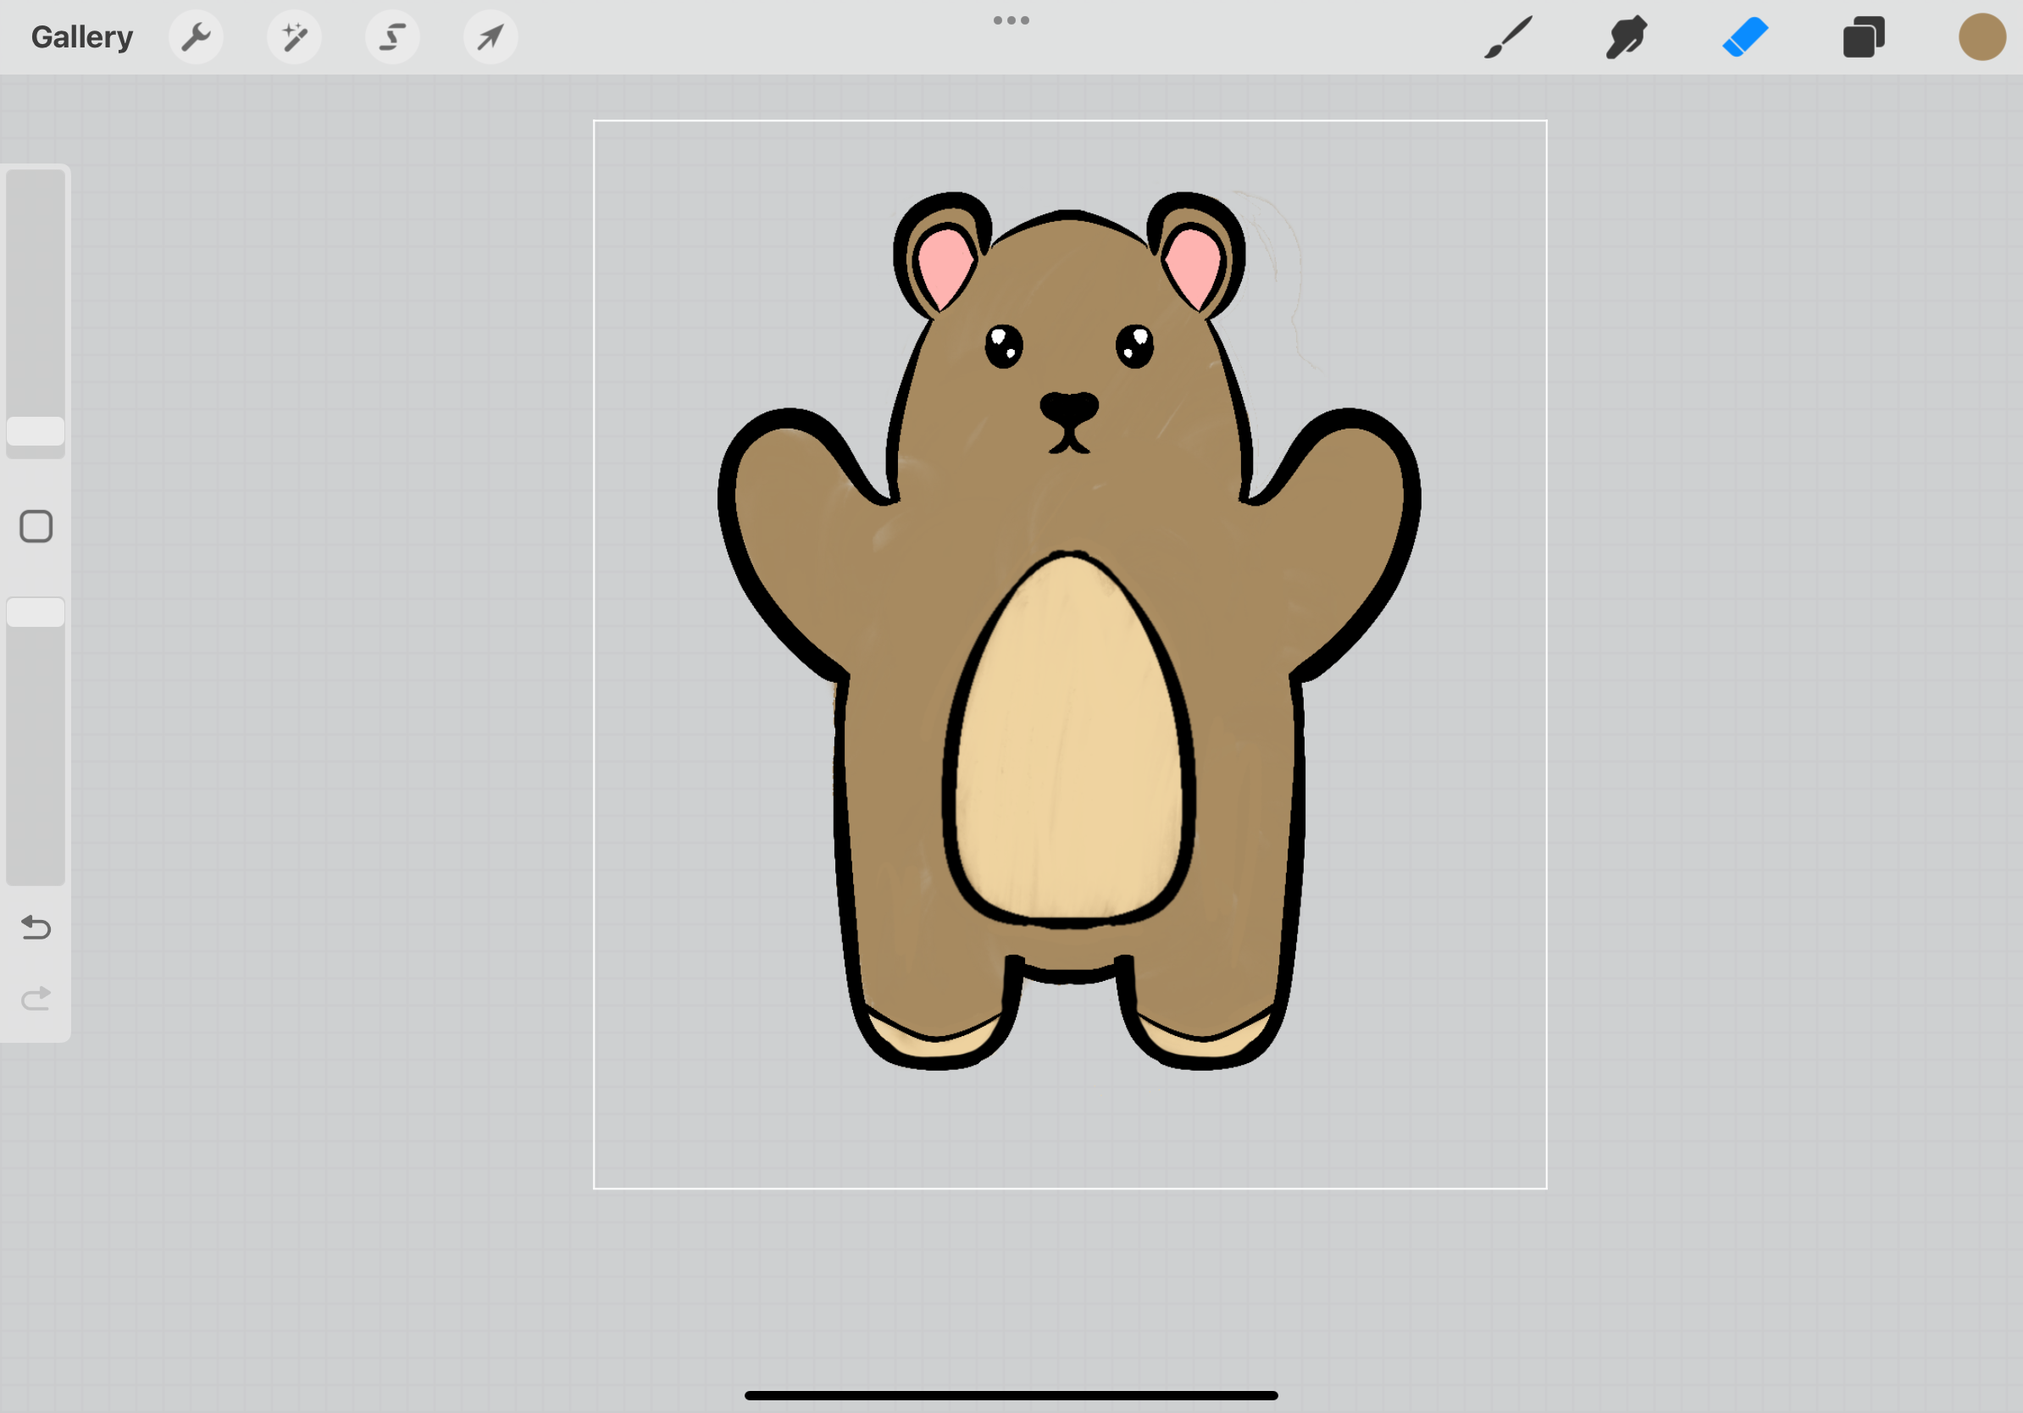This screenshot has height=1413, width=2023.
Task: Open the Adjustments magic wand menu
Action: pyautogui.click(x=294, y=37)
